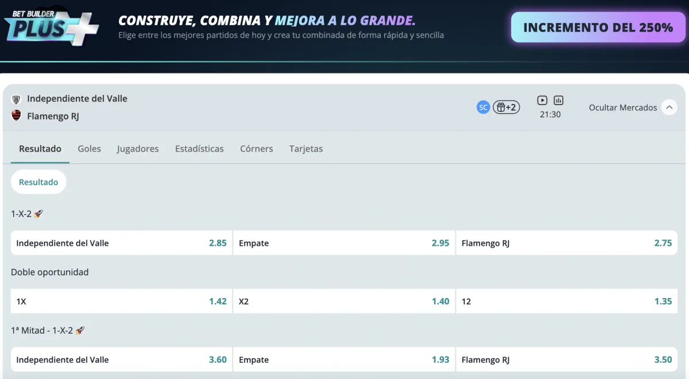
Task: Click the 1-X-2 market heading
Action: [27, 214]
